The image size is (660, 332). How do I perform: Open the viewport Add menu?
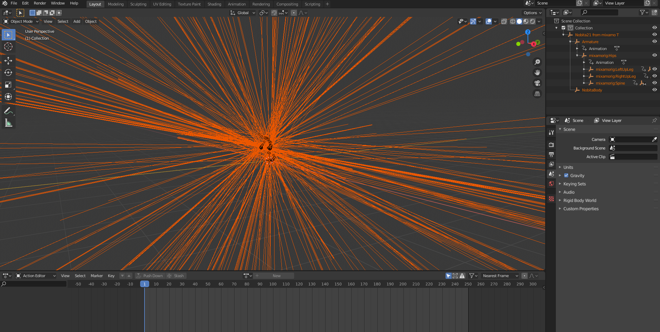click(77, 21)
